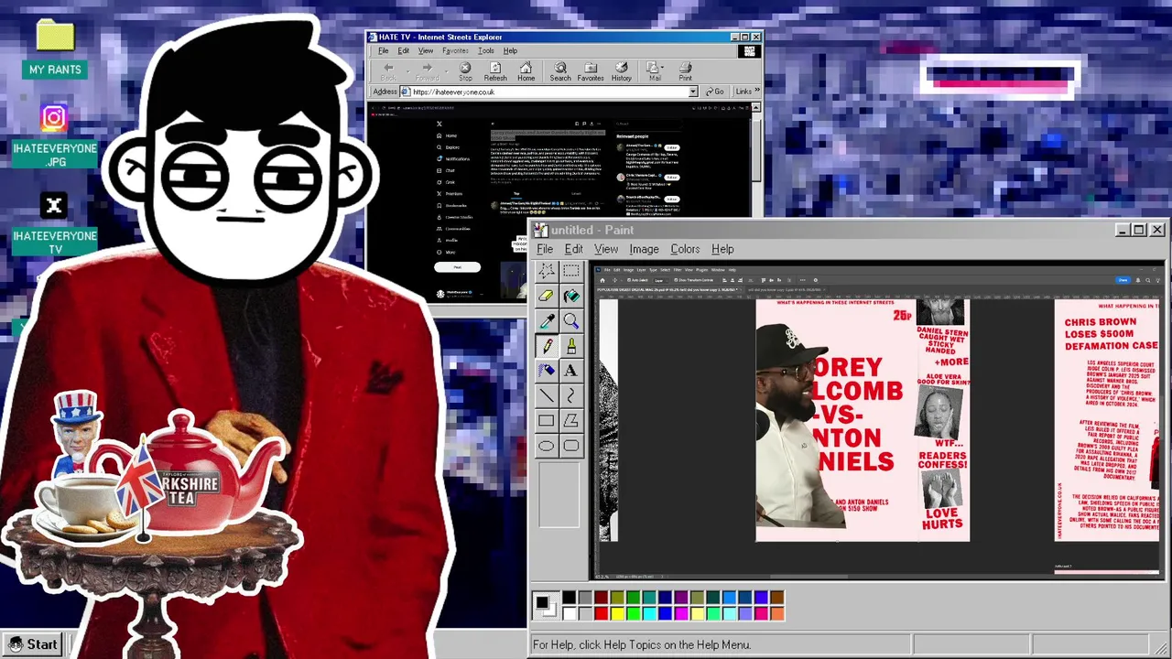Select the Rectangle shape tool
The height and width of the screenshot is (659, 1172).
pos(547,420)
